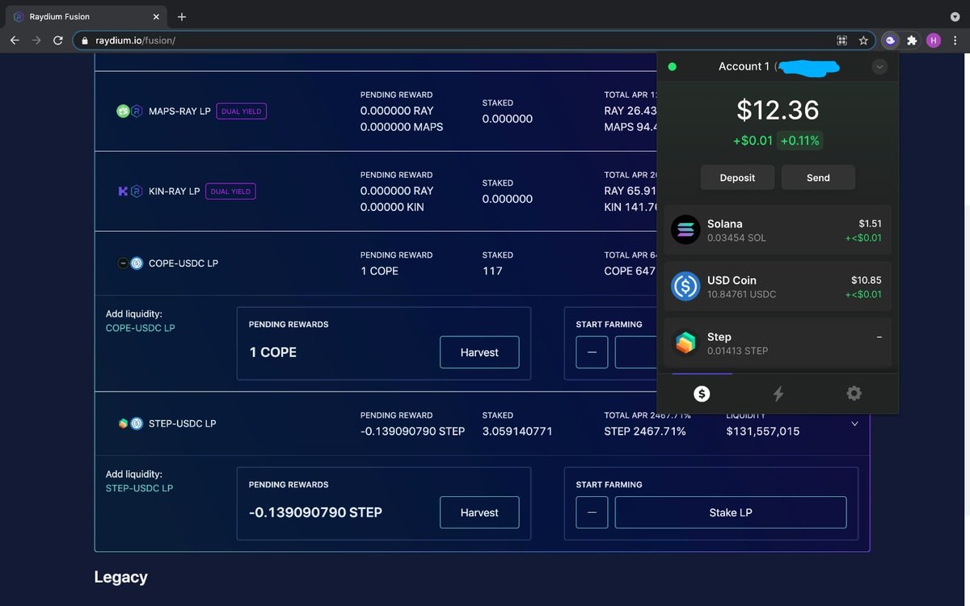Click the STEP-USDC LP pool row
The image size is (970, 606).
pos(482,423)
